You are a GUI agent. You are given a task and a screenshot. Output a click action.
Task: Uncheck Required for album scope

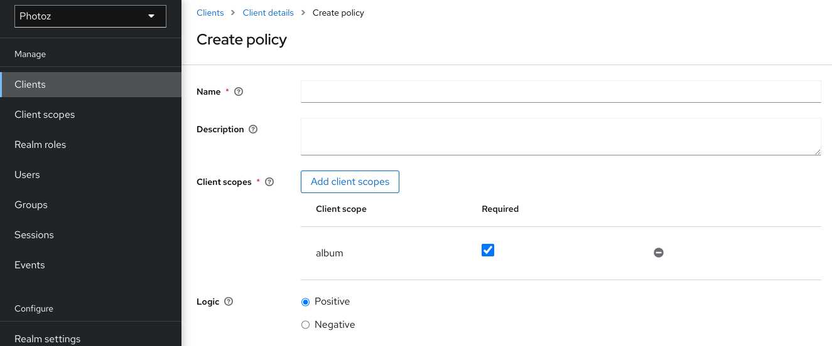coord(488,250)
